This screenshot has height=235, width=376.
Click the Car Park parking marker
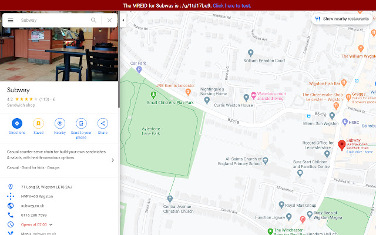(x=139, y=69)
